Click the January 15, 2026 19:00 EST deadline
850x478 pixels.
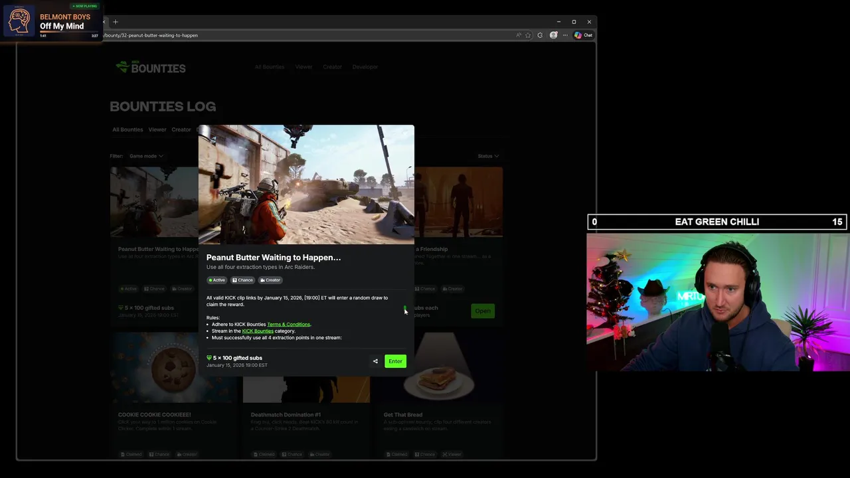point(237,365)
